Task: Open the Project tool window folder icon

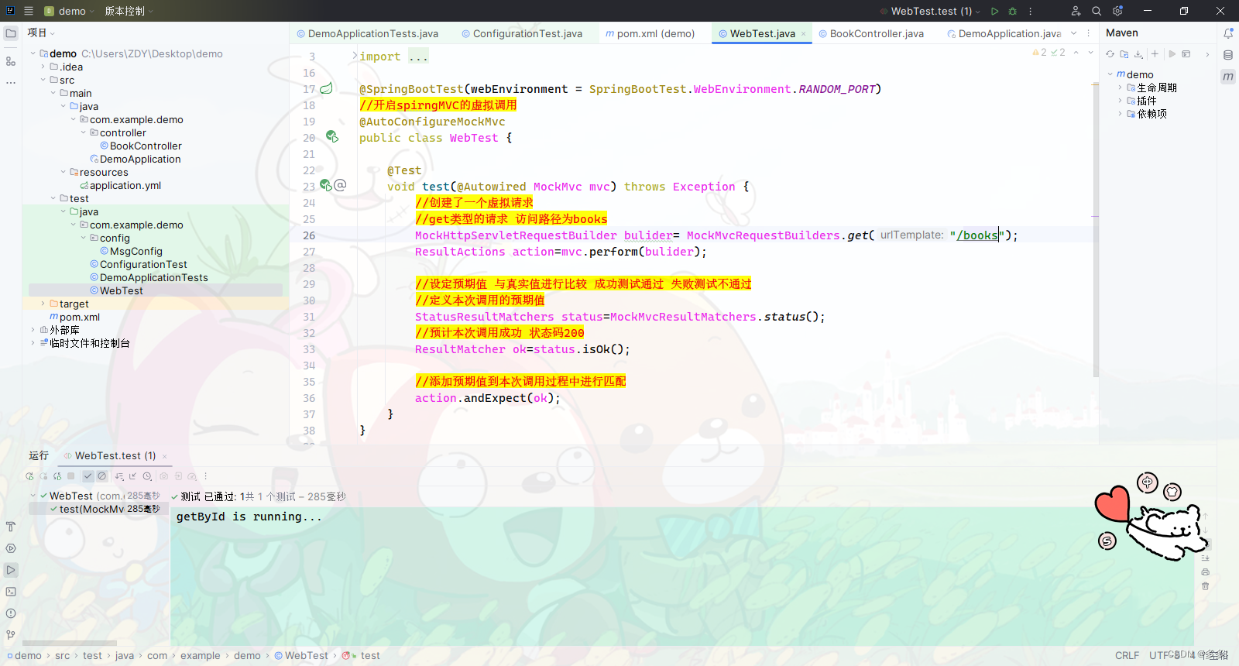Action: coord(11,33)
